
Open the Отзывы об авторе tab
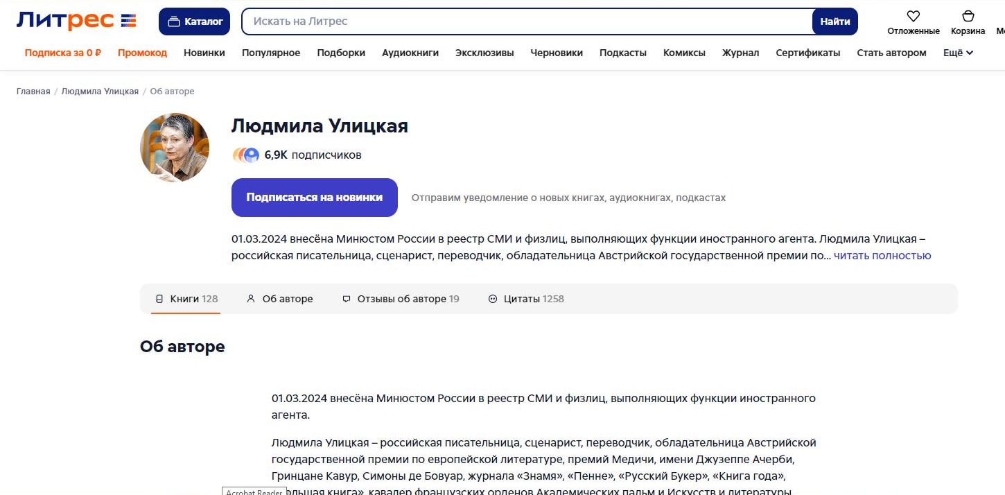401,299
